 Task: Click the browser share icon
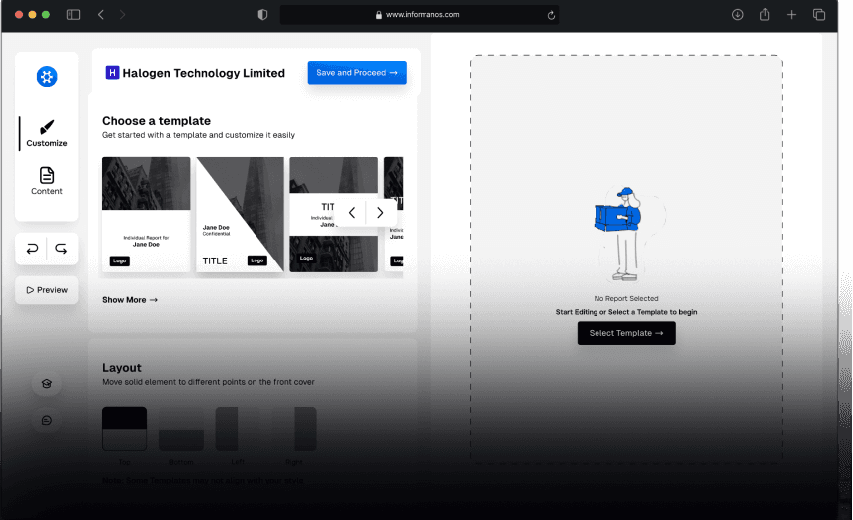[765, 14]
